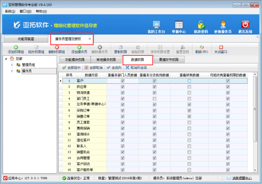Click the 添加操作员 toolbar icon
Viewport: 262px width, 184px height.
point(79,47)
